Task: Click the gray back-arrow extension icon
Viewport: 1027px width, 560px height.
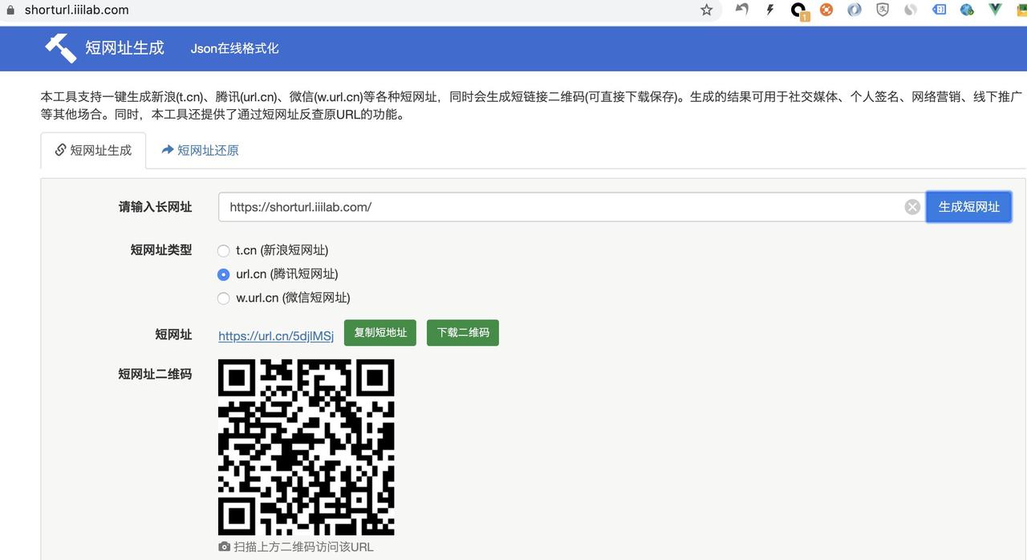Action: click(x=742, y=10)
